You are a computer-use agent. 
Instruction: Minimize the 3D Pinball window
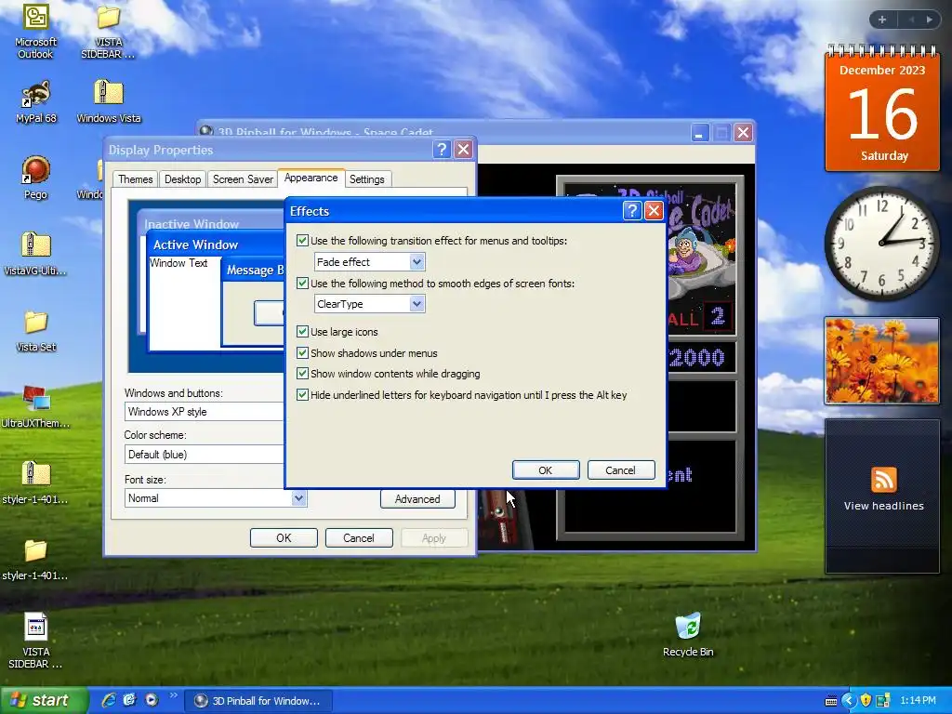700,132
